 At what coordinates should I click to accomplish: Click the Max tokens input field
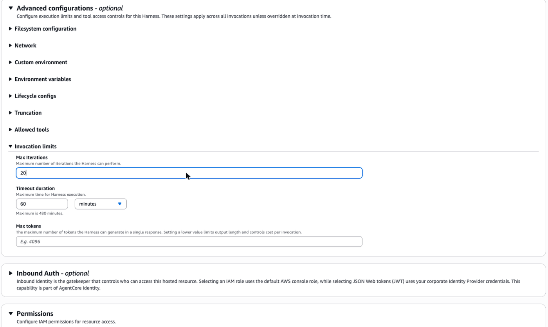coord(189,242)
